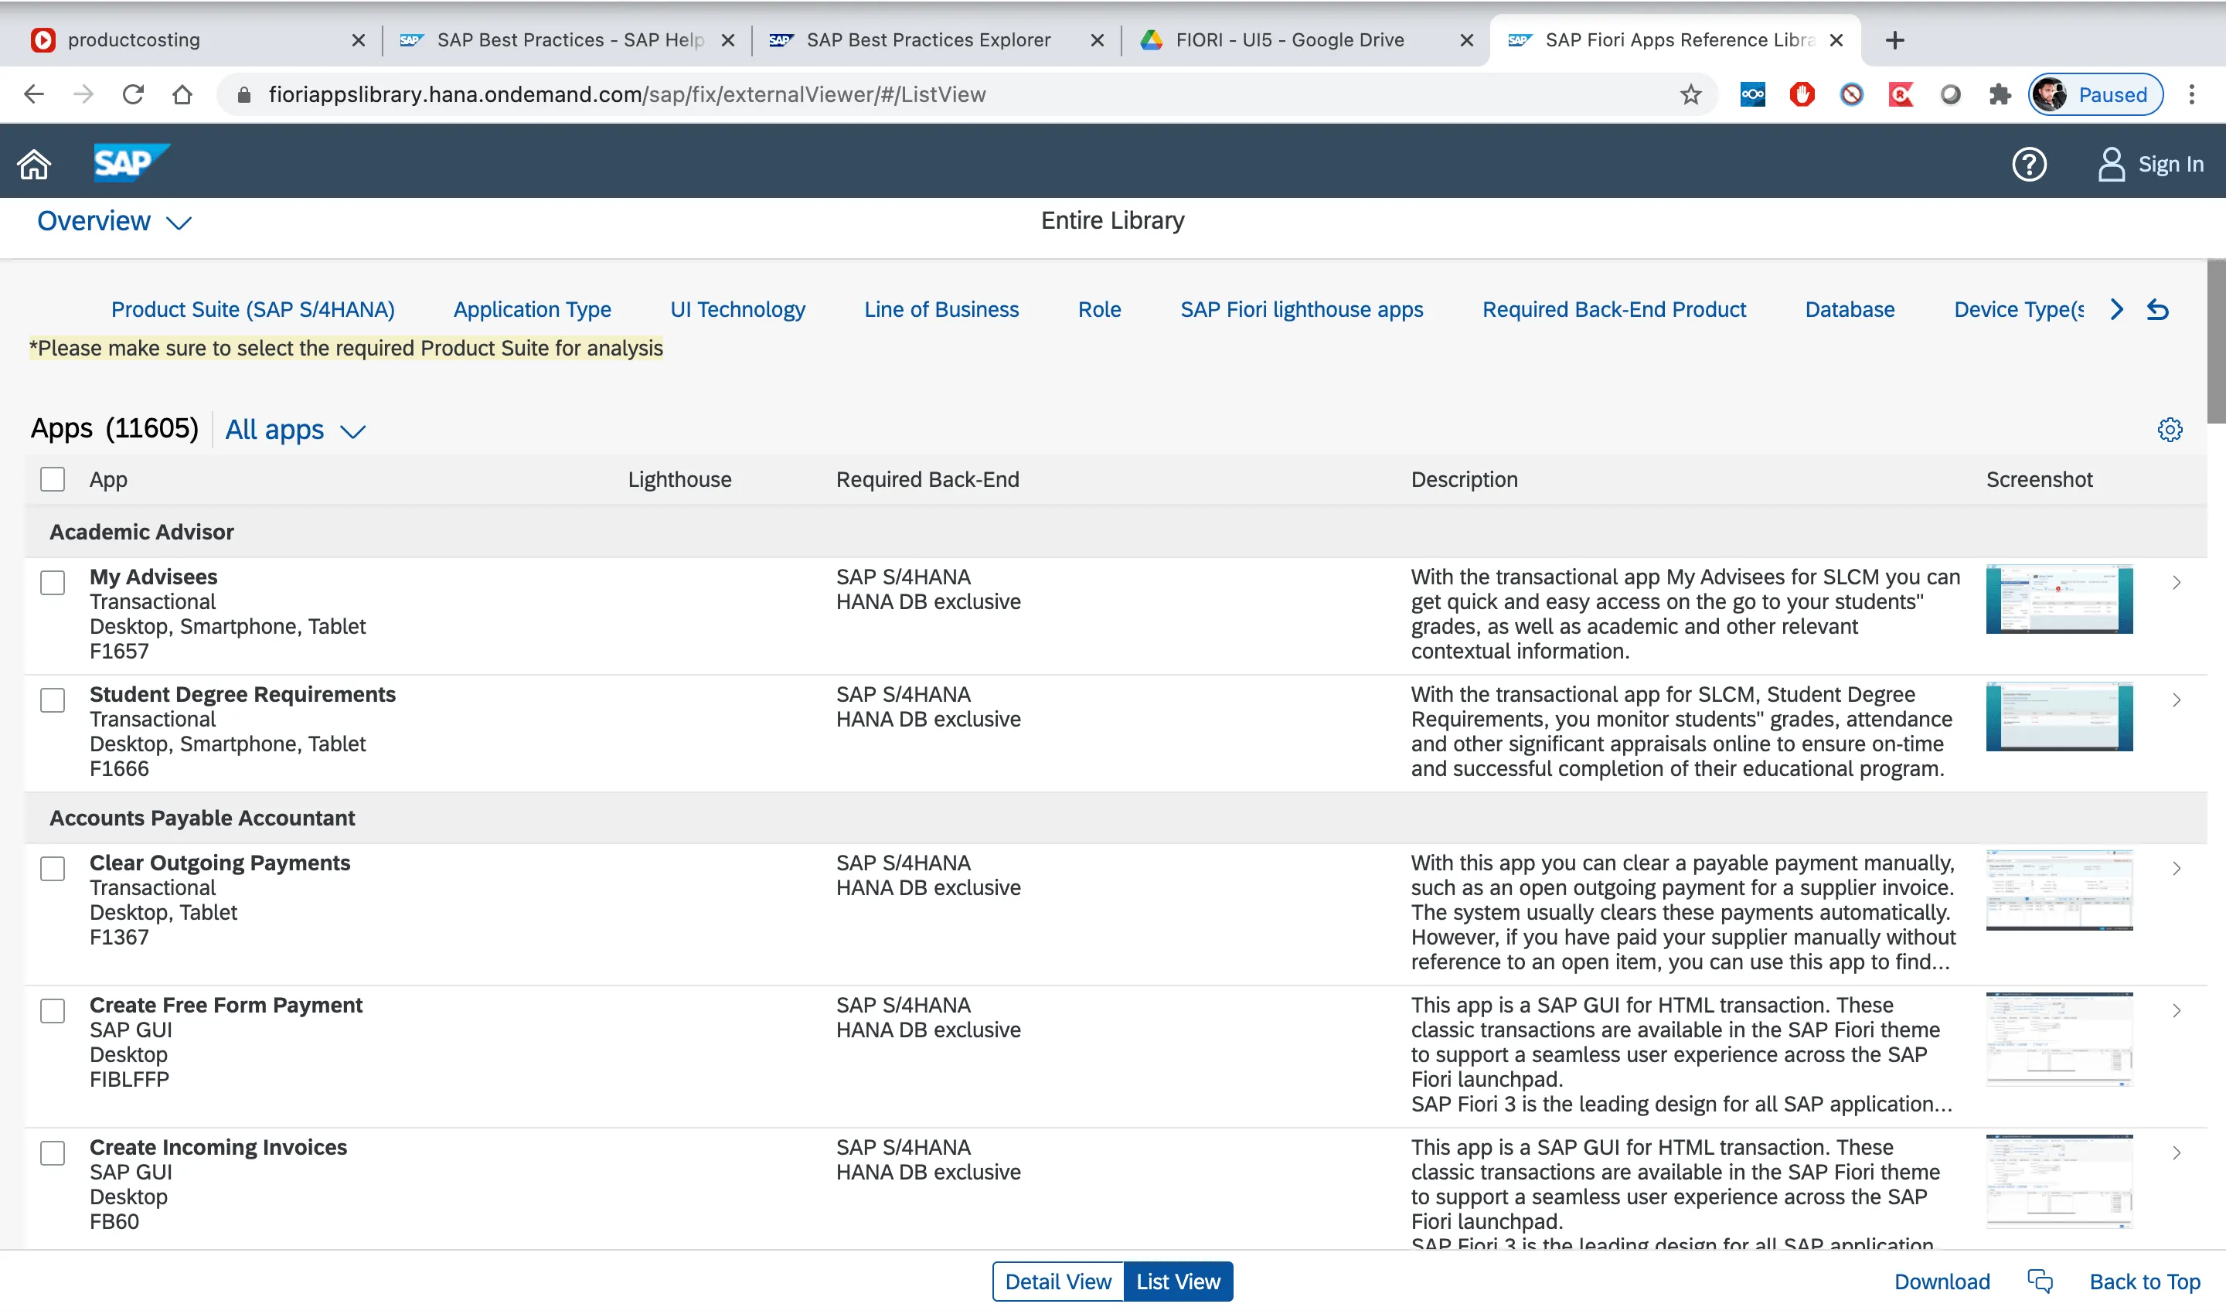Check the Create Incoming Invoices checkbox
Image resolution: width=2226 pixels, height=1314 pixels.
[x=53, y=1152]
